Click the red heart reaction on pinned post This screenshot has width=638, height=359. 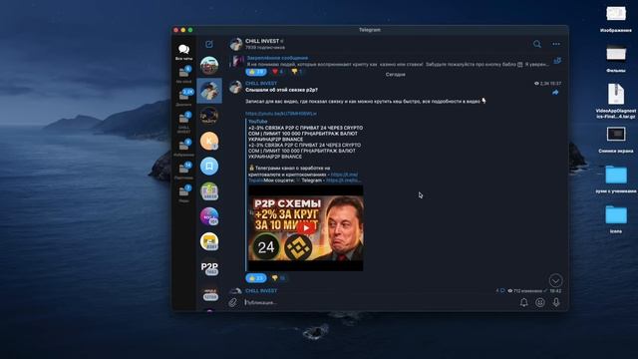pos(277,72)
